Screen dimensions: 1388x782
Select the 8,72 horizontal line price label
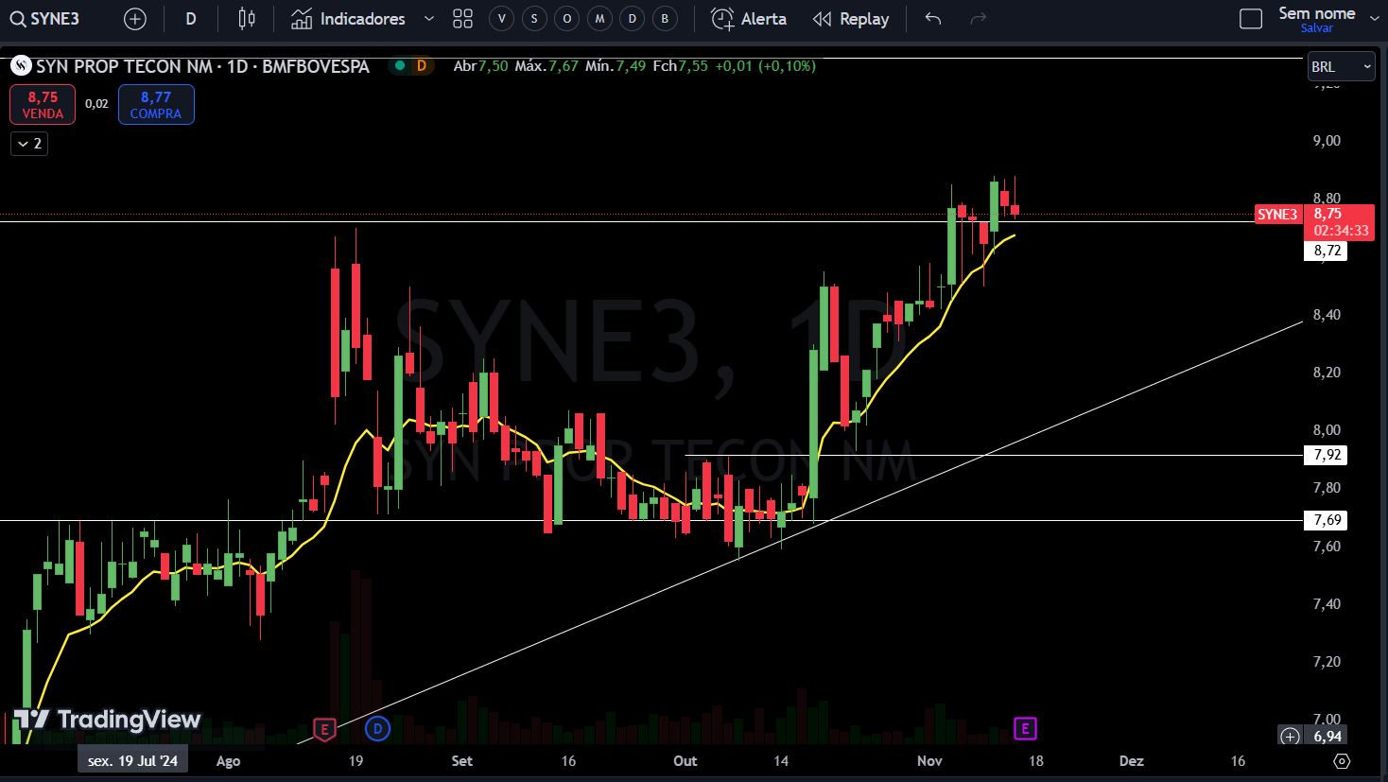(1327, 251)
